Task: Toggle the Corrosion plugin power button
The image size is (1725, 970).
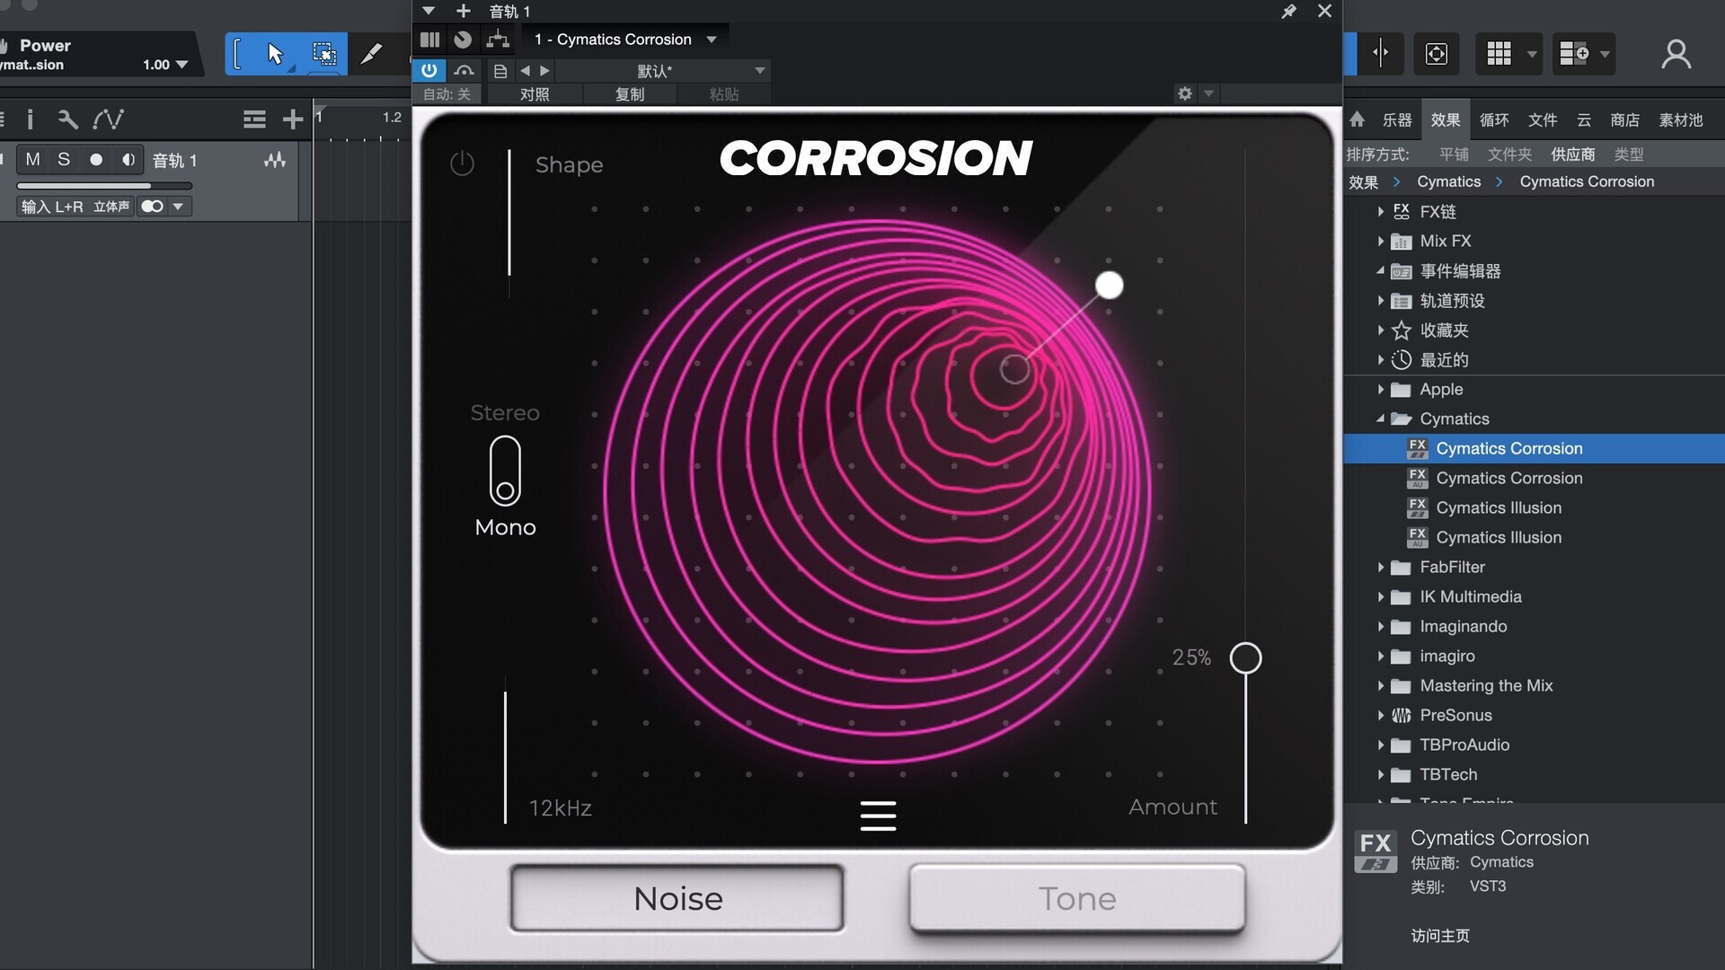Action: click(462, 163)
